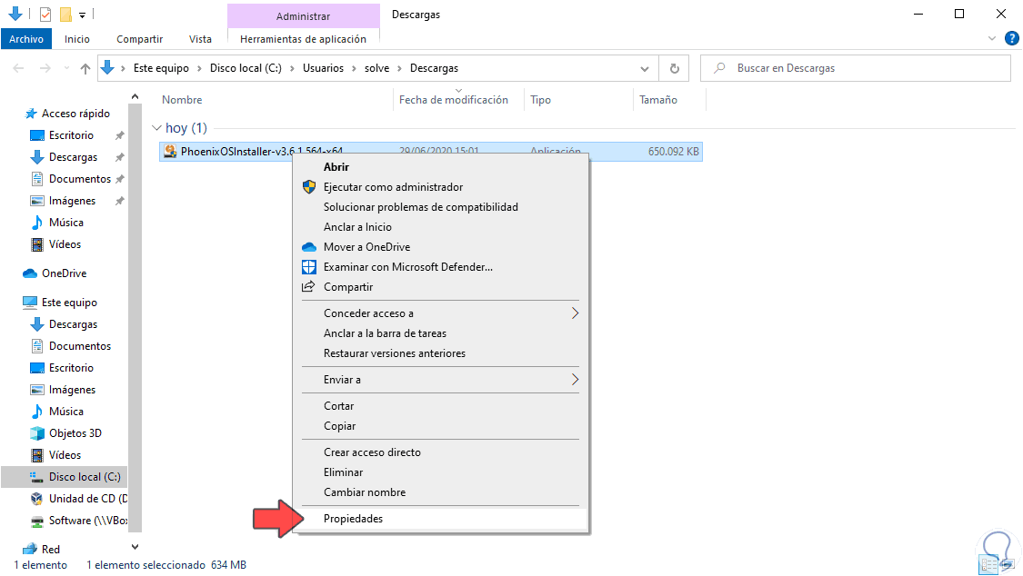The height and width of the screenshot is (576, 1023).
Task: Choose Copiar in the context menu
Action: coord(339,426)
